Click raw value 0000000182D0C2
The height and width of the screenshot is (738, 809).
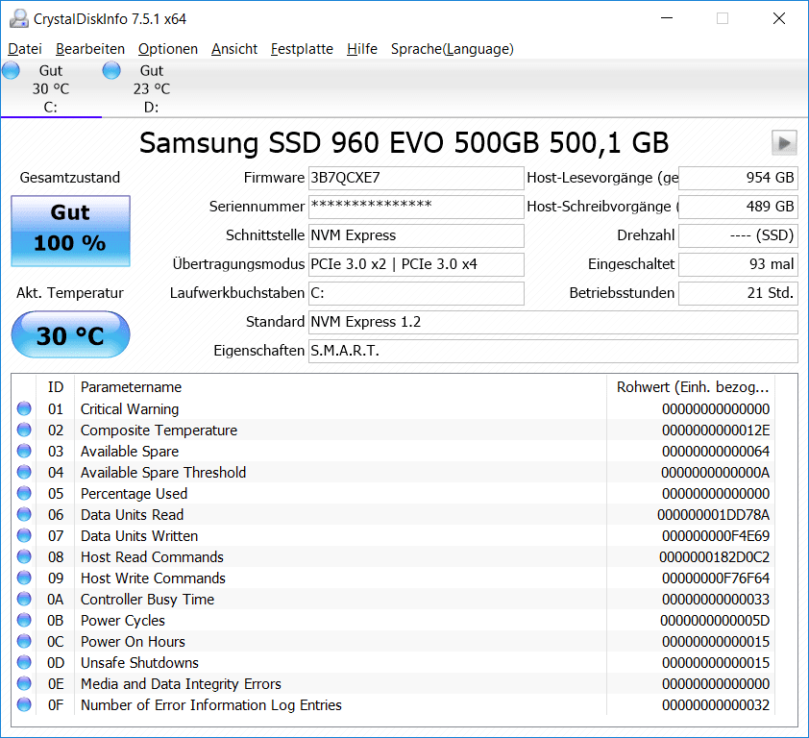tap(714, 557)
